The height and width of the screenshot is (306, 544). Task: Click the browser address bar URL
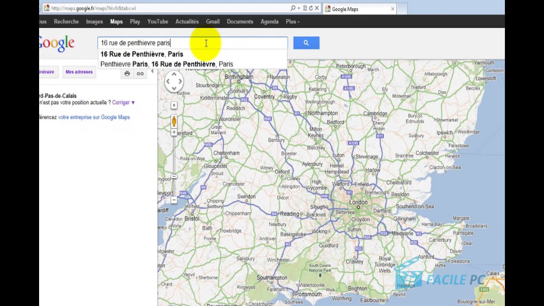pyautogui.click(x=93, y=8)
